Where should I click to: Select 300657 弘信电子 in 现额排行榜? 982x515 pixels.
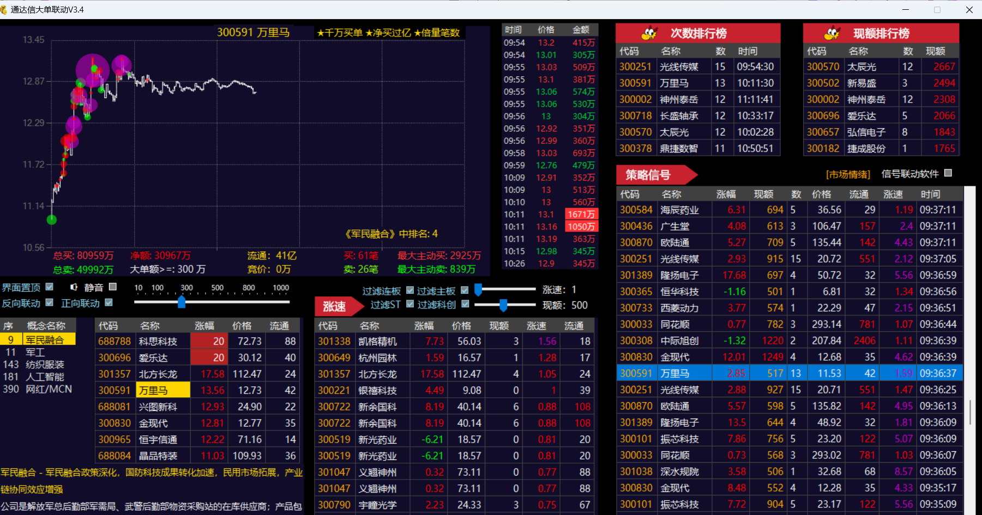point(881,132)
